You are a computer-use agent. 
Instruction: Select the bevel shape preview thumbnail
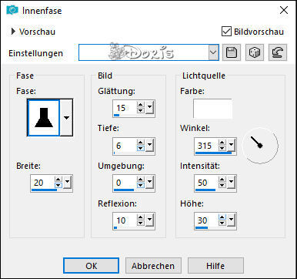[44, 118]
